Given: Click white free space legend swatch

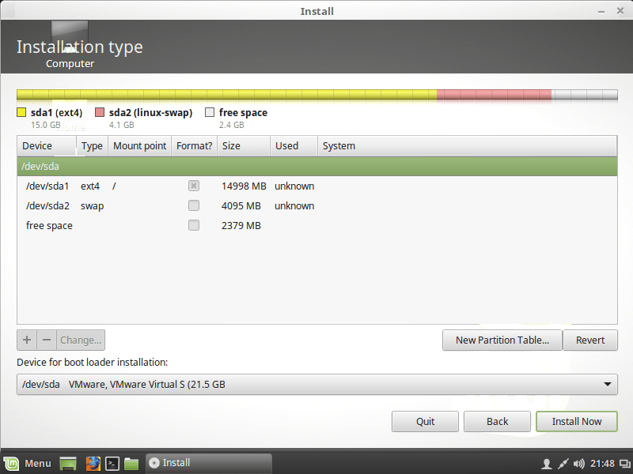Looking at the screenshot, I should coord(210,112).
